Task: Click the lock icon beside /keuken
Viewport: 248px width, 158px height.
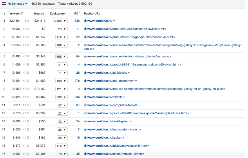Action: click(x=85, y=138)
